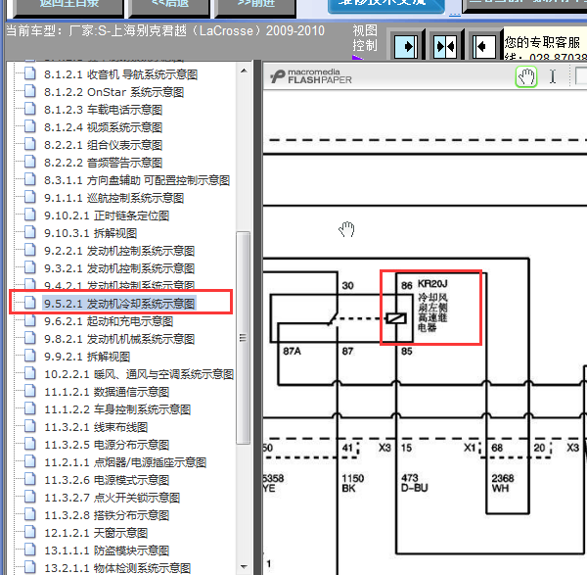
Task: Open 9.8.2.1 发动机机械系统示意图
Action: pyautogui.click(x=119, y=339)
